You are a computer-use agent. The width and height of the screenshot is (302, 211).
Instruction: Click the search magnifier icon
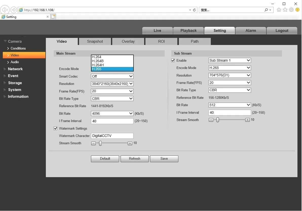pyautogui.click(x=266, y=10)
